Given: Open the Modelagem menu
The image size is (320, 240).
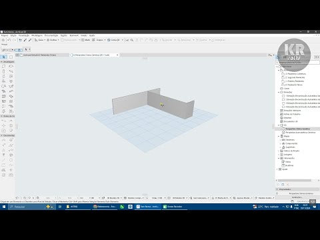Looking at the screenshot, I should coord(37,35).
